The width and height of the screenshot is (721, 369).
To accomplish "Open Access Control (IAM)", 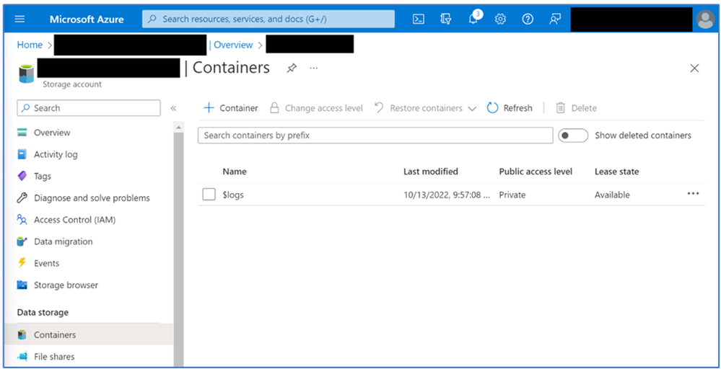I will (x=74, y=220).
